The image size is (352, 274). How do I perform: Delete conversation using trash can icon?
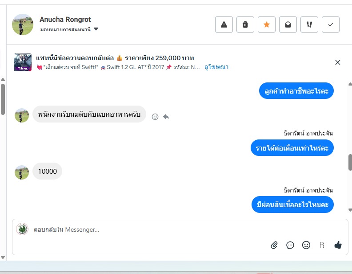[x=245, y=25]
